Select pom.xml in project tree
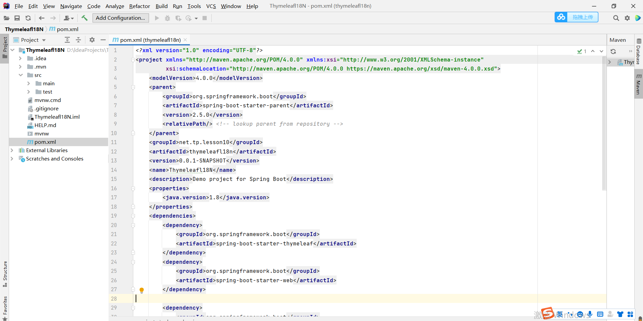 45,142
